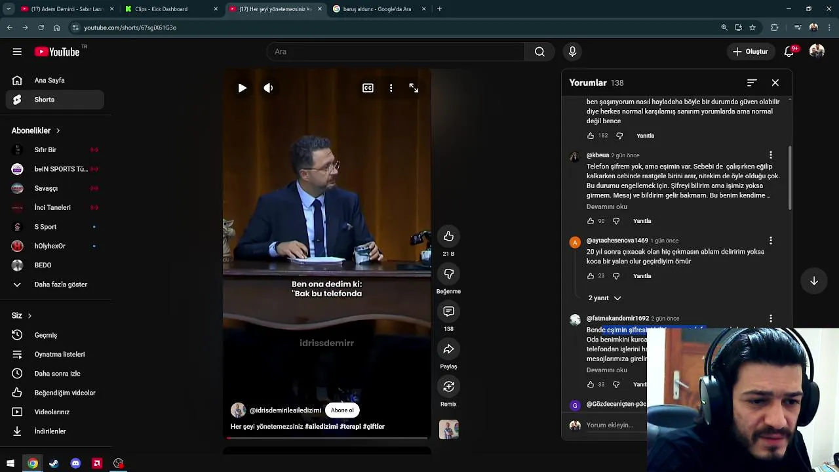Open Beğendiğim videolar liked videos
Screen dimensions: 839x472
[55, 393]
